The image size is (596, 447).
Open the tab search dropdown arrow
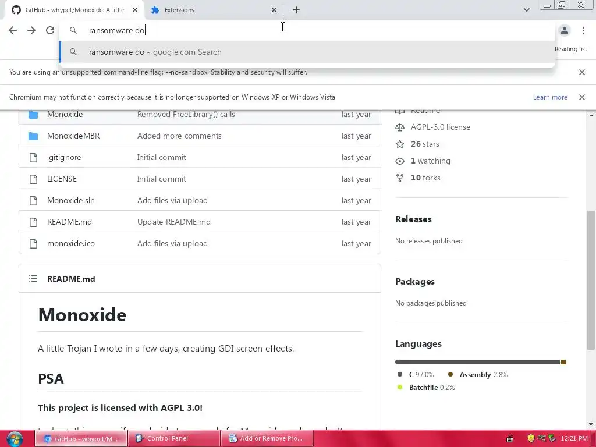(526, 10)
